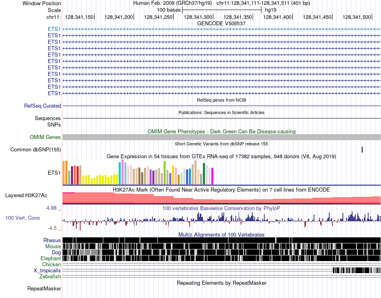Viewport: 381px width, 298px height.
Task: Open the OMIM Gene Phenotypes track title
Action: click(x=221, y=131)
